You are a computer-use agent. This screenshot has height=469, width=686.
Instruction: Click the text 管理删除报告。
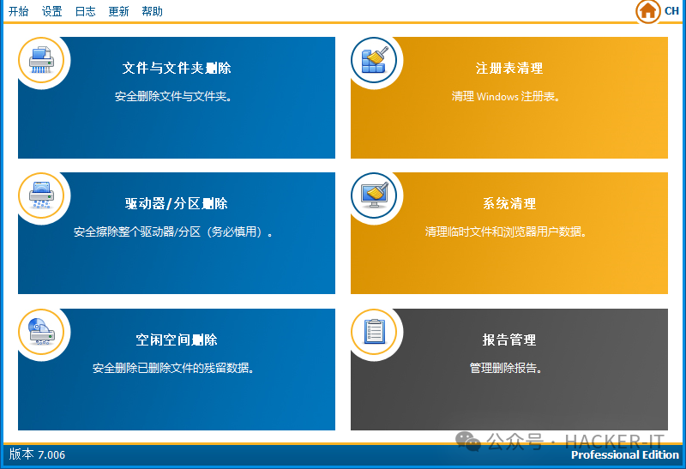coord(506,368)
